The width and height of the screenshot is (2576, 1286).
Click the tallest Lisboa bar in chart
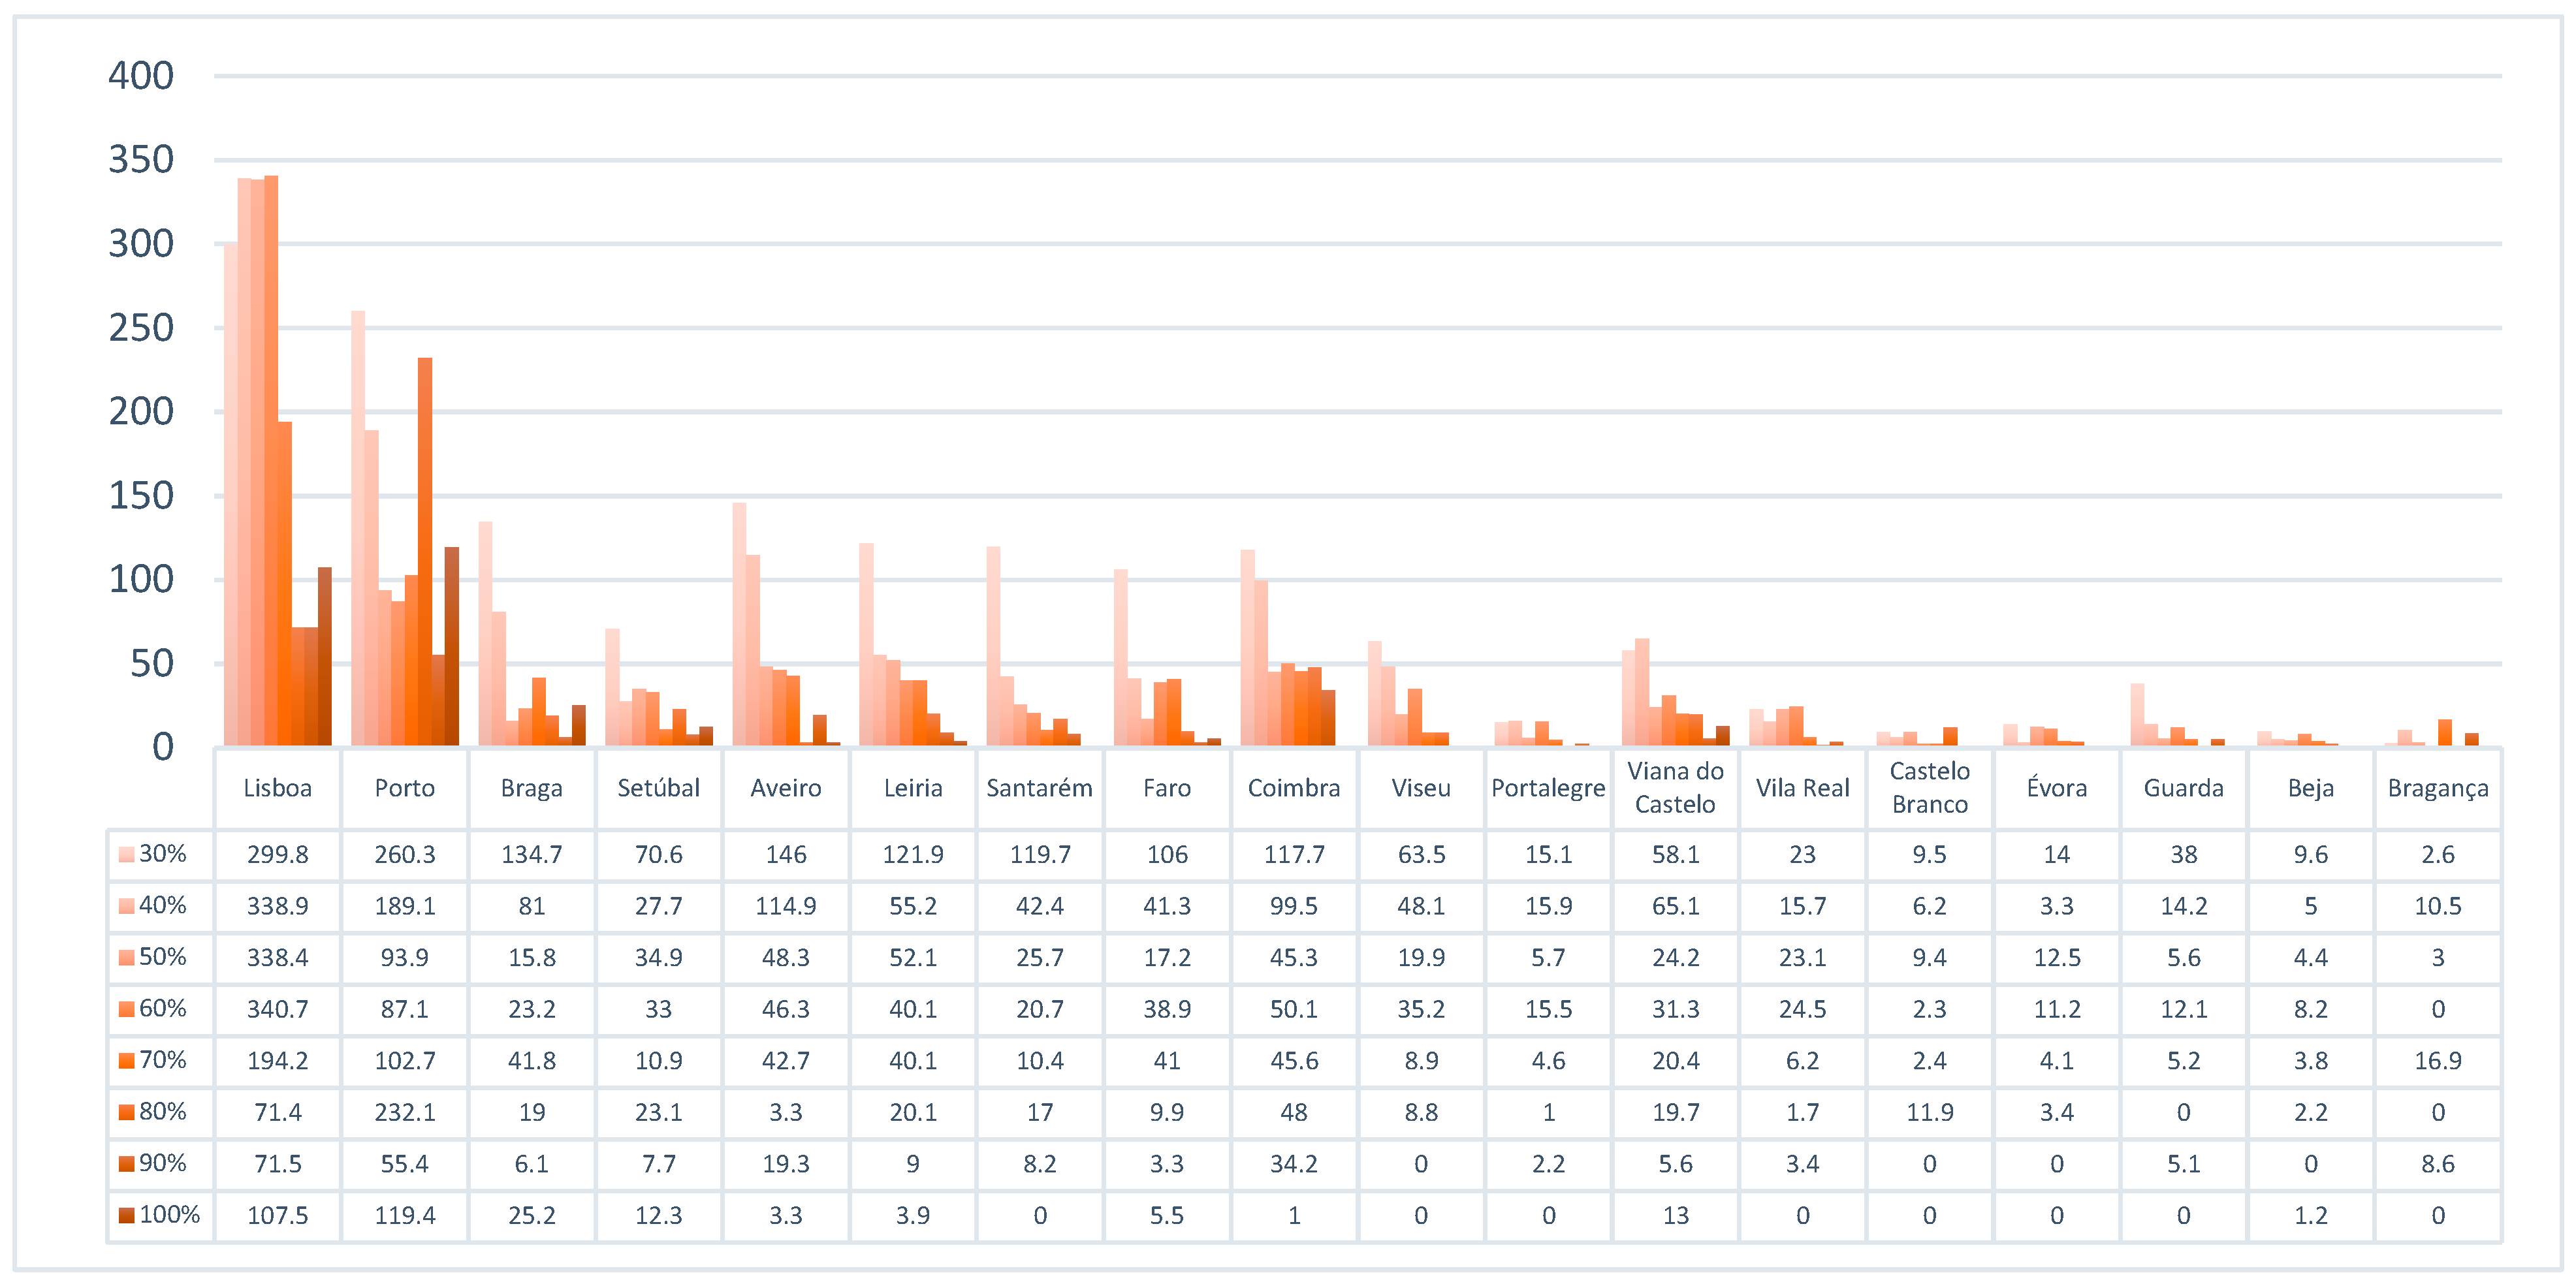[271, 460]
